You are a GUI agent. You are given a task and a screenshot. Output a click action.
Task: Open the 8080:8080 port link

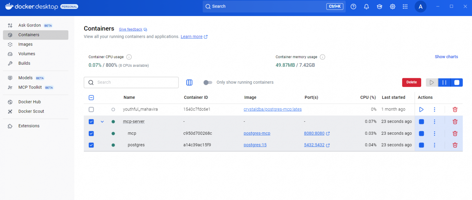pos(314,134)
